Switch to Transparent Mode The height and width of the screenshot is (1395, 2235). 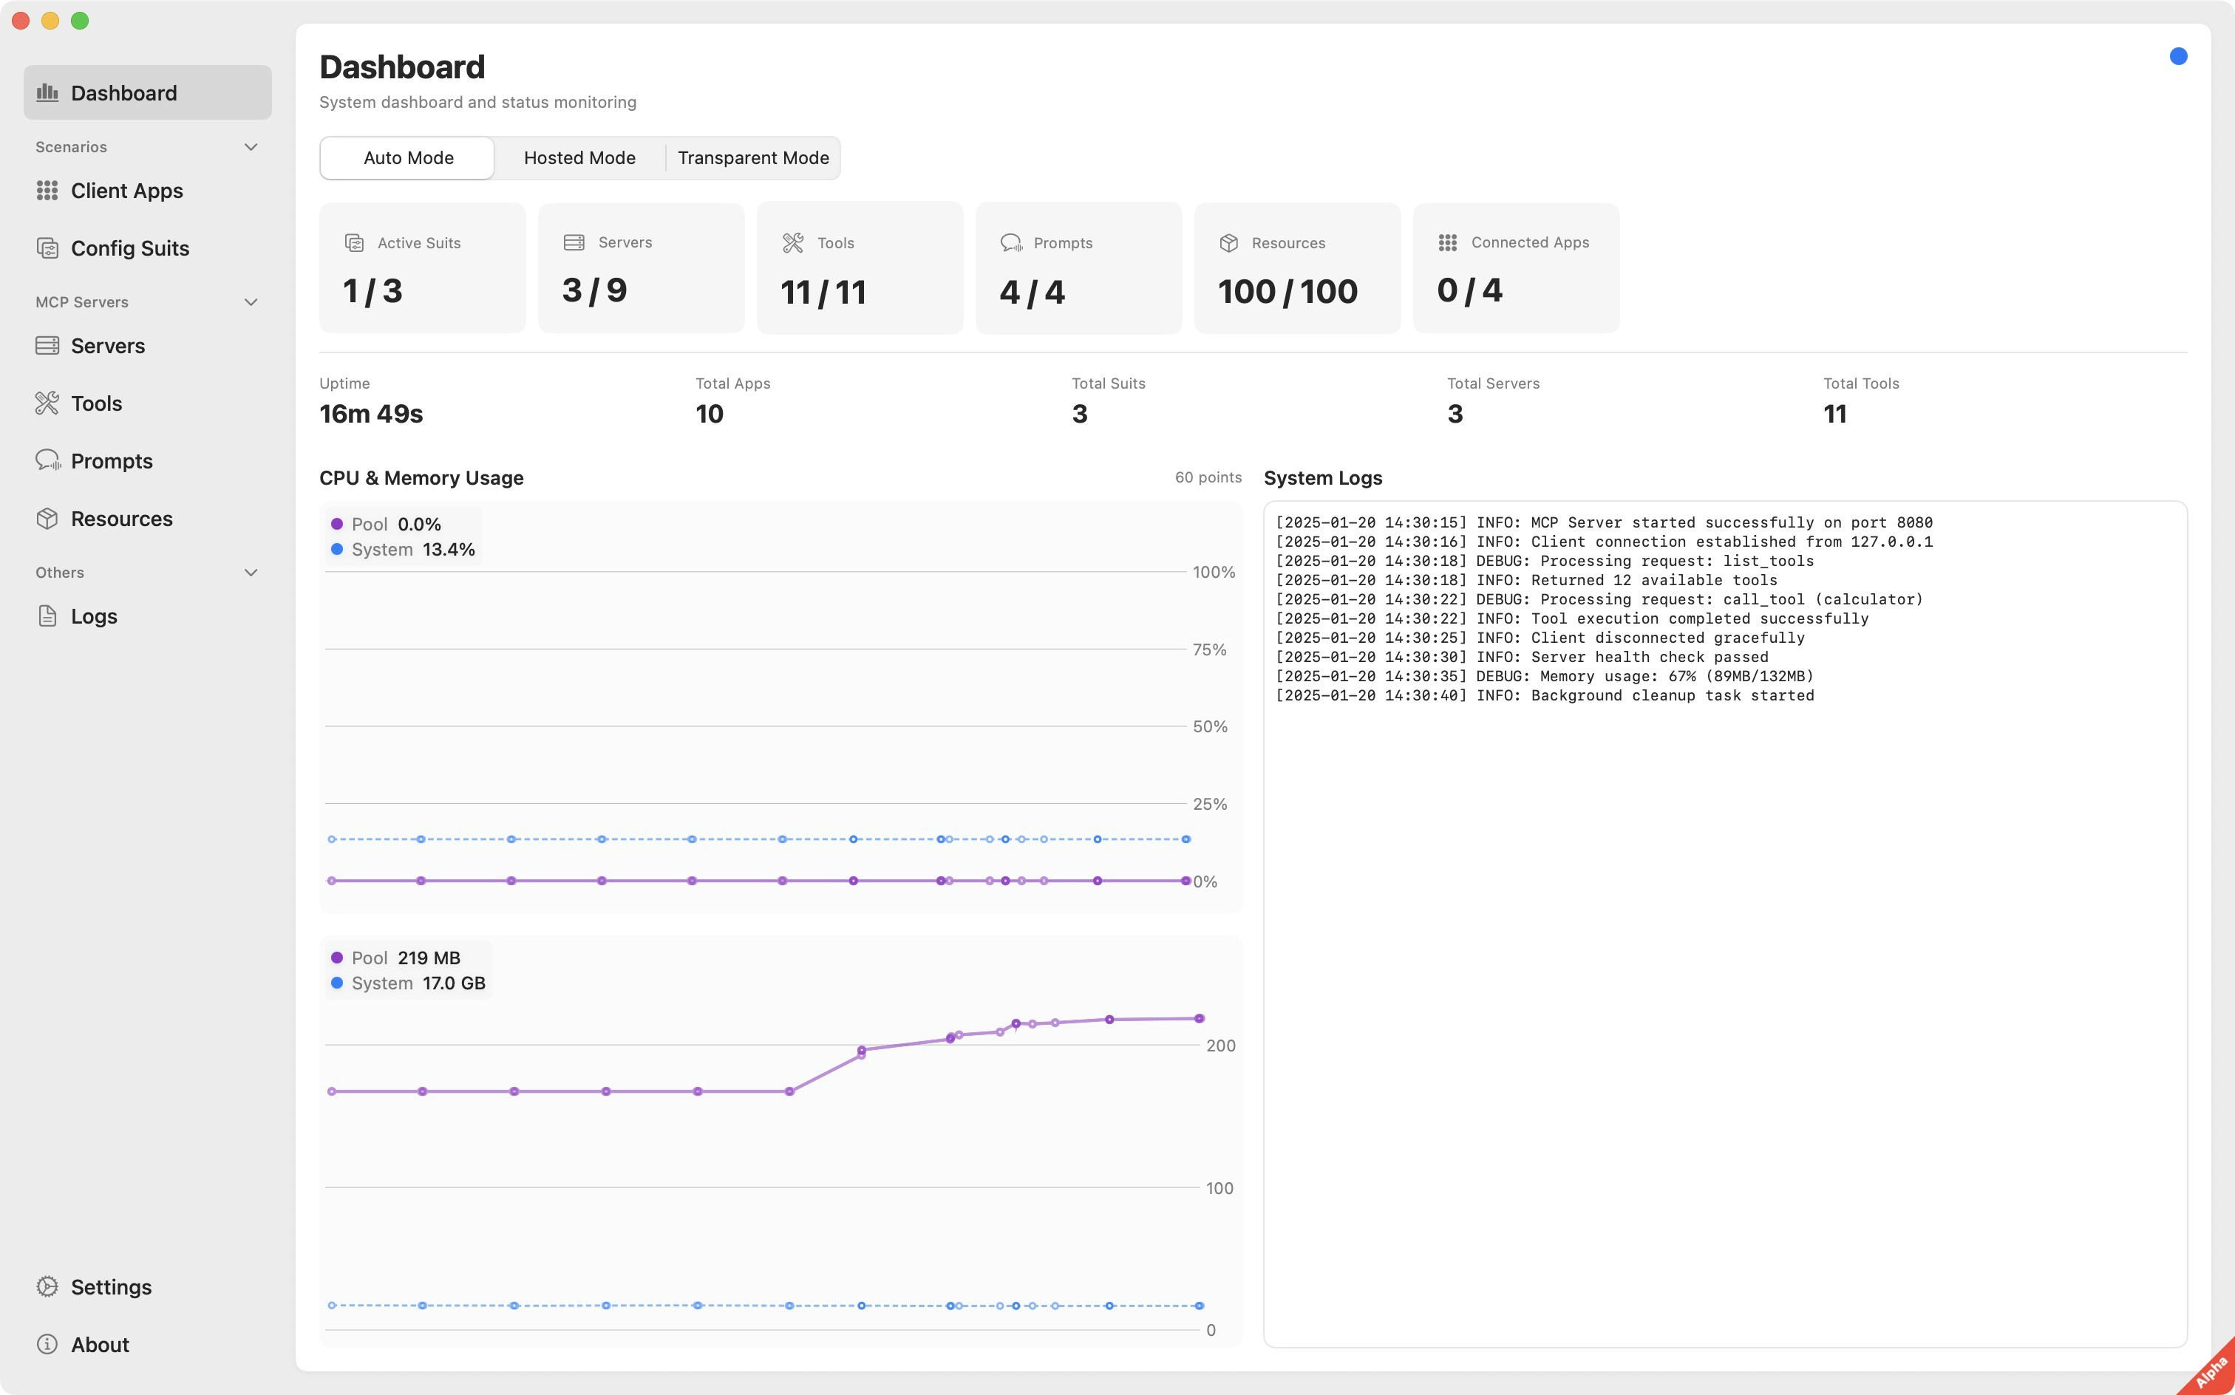pyautogui.click(x=752, y=158)
